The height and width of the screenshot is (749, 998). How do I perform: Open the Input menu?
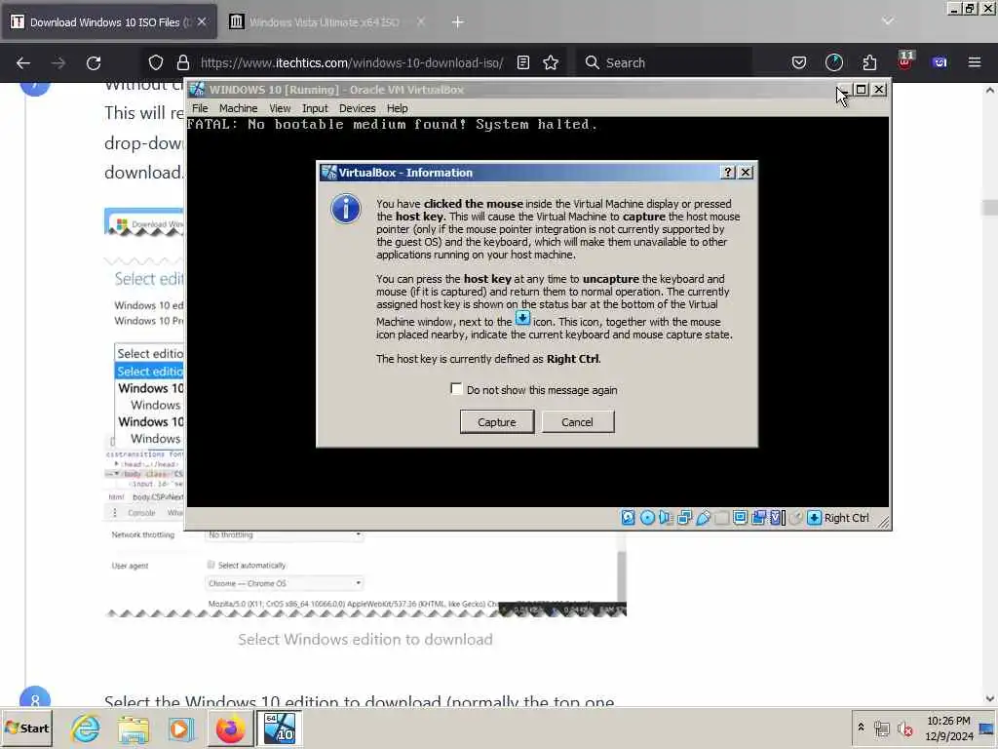point(315,108)
